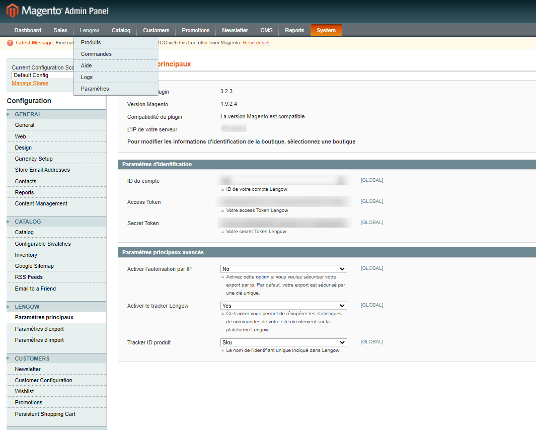Open the Reports top menu
The width and height of the screenshot is (536, 430).
point(294,30)
